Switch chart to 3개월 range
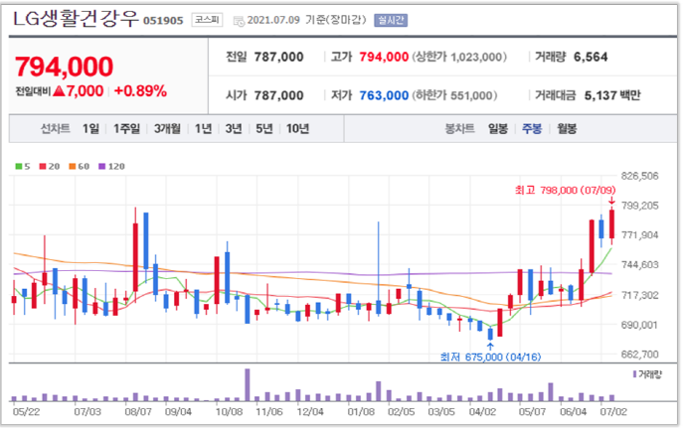Screen dimensions: 683x432 pyautogui.click(x=167, y=129)
